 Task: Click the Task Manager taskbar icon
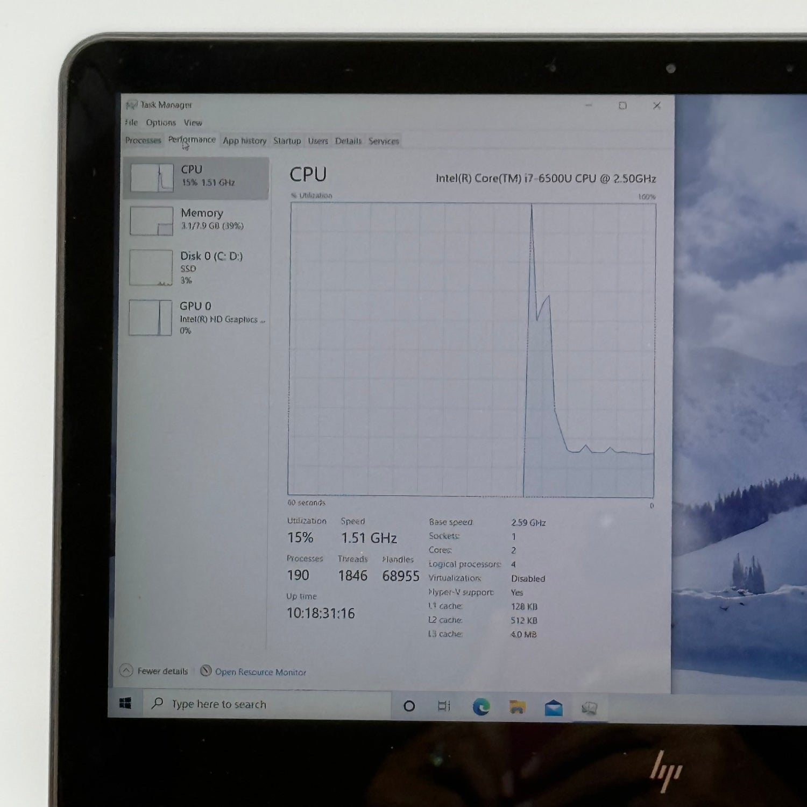[590, 708]
